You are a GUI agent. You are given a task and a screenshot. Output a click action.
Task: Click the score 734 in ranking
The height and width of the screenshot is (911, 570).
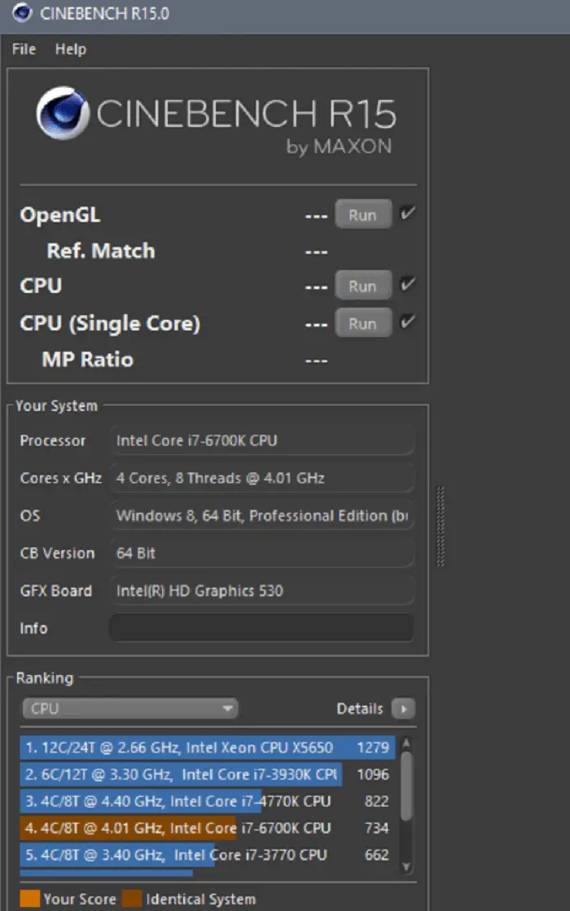(376, 828)
